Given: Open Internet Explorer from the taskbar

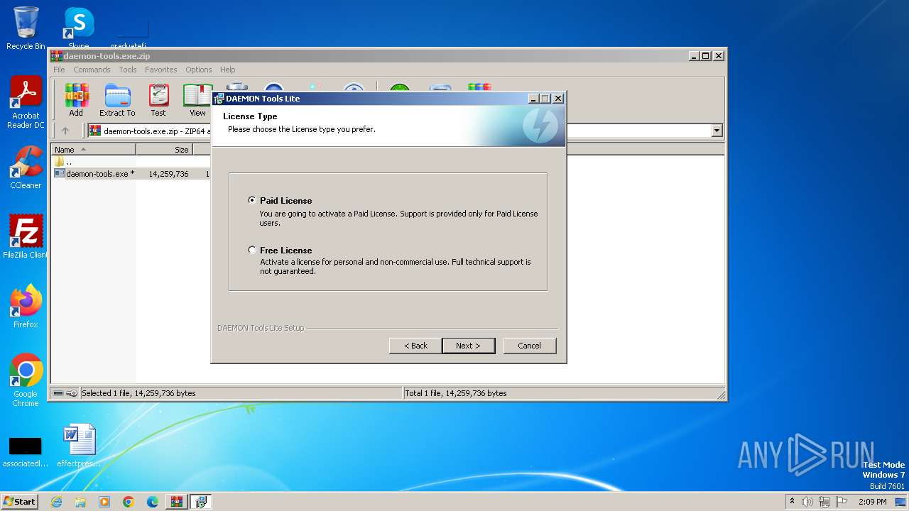Looking at the screenshot, I should (x=56, y=502).
